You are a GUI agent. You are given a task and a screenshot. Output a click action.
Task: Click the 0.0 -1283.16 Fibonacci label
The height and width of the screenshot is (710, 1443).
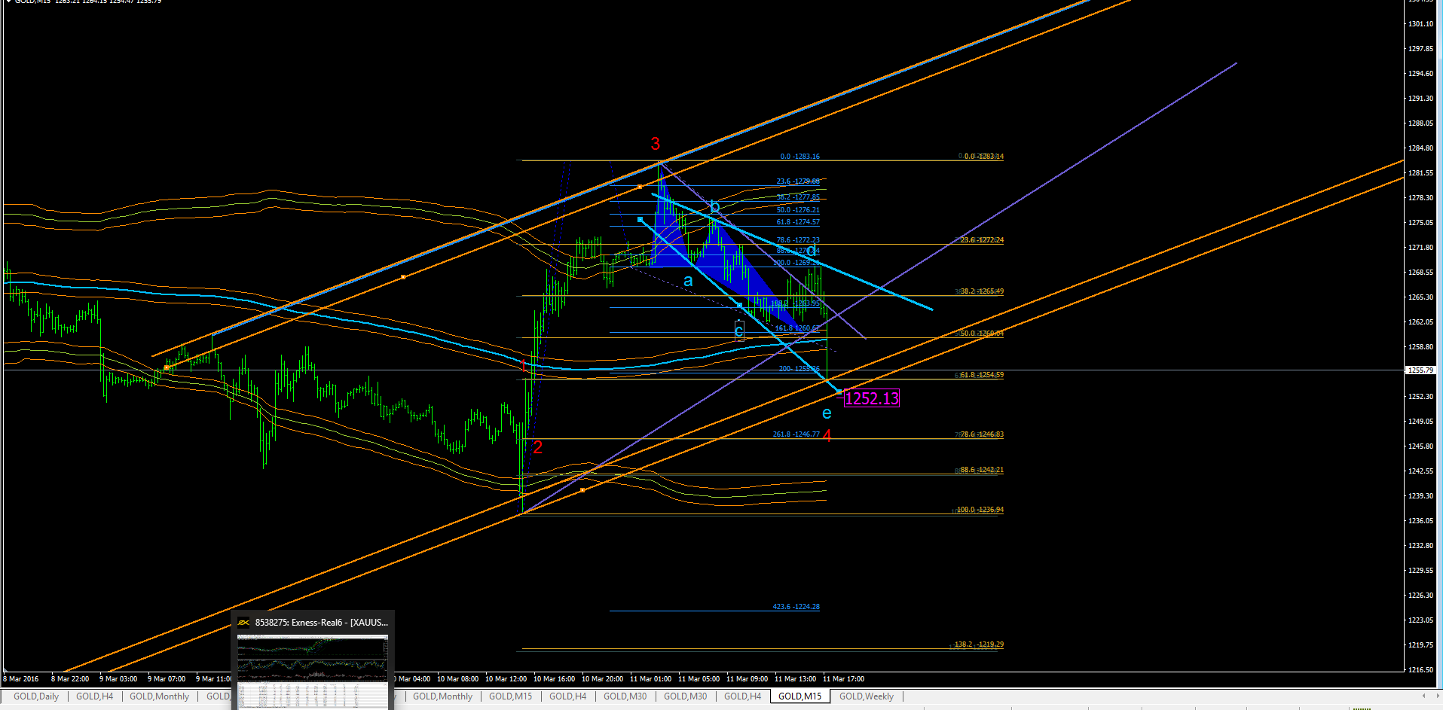(x=800, y=157)
